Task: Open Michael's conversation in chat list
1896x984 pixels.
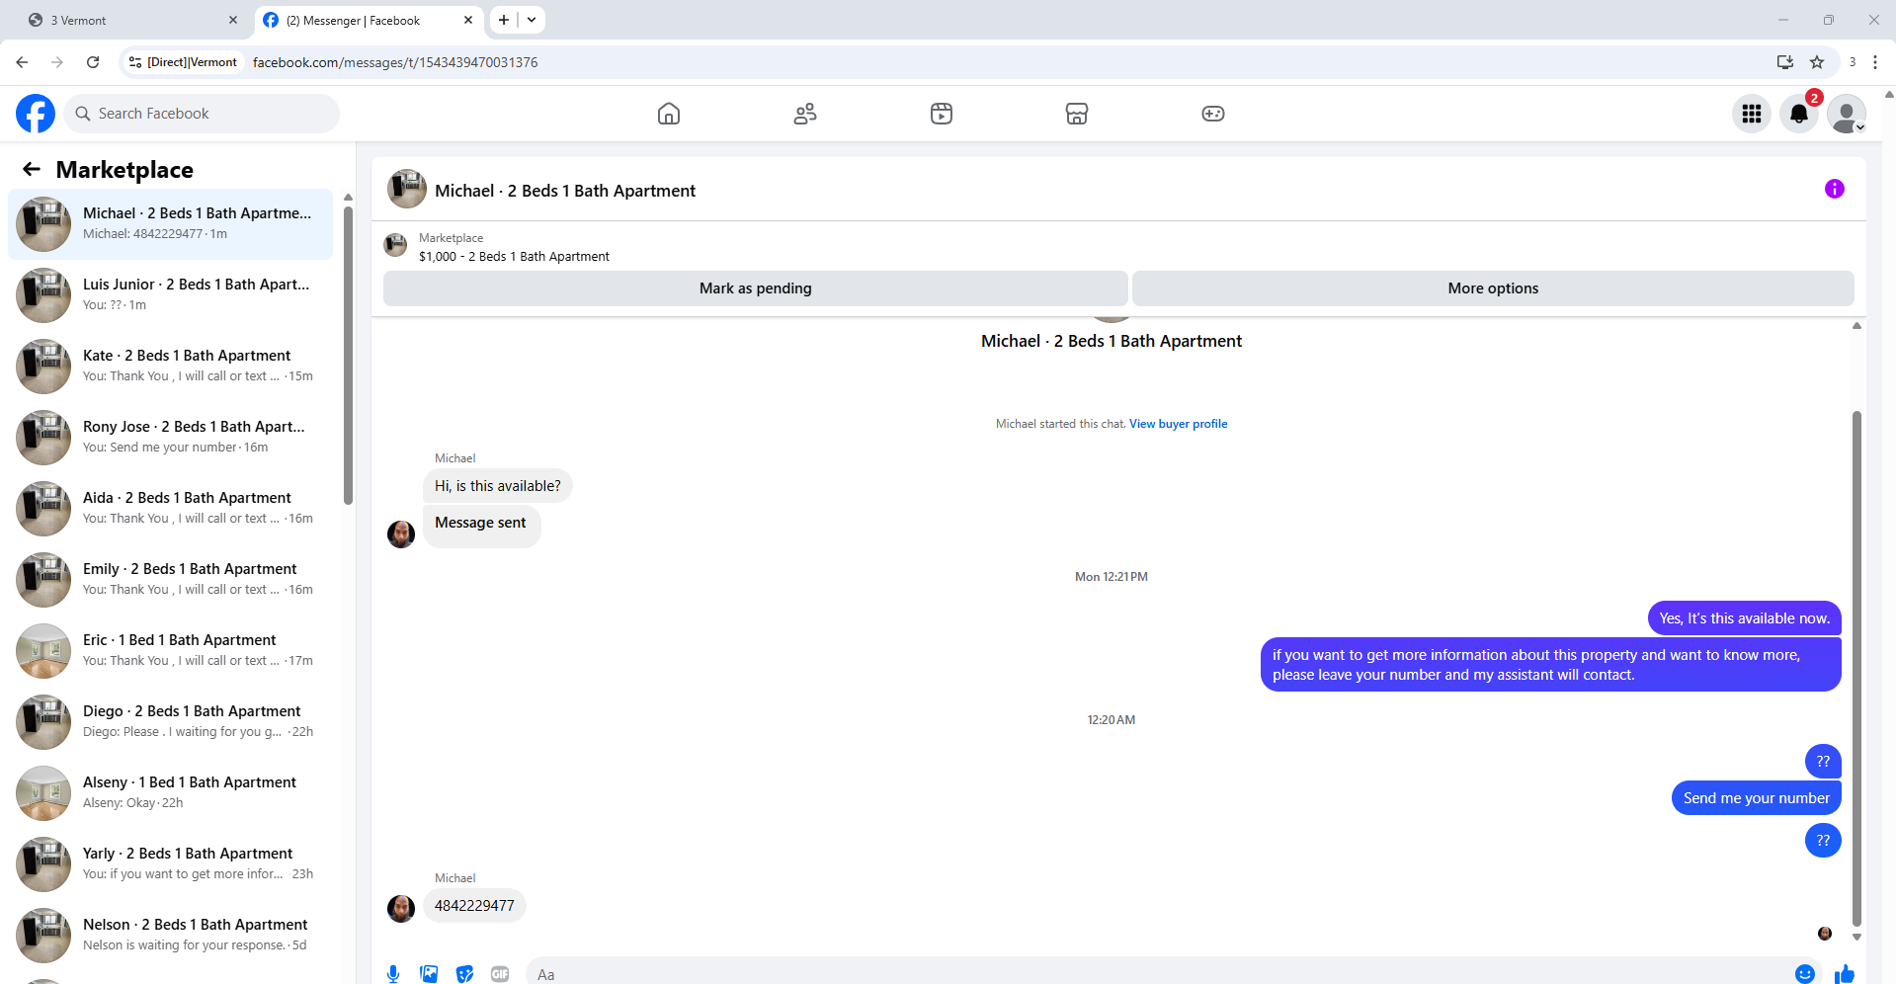Action: [171, 224]
